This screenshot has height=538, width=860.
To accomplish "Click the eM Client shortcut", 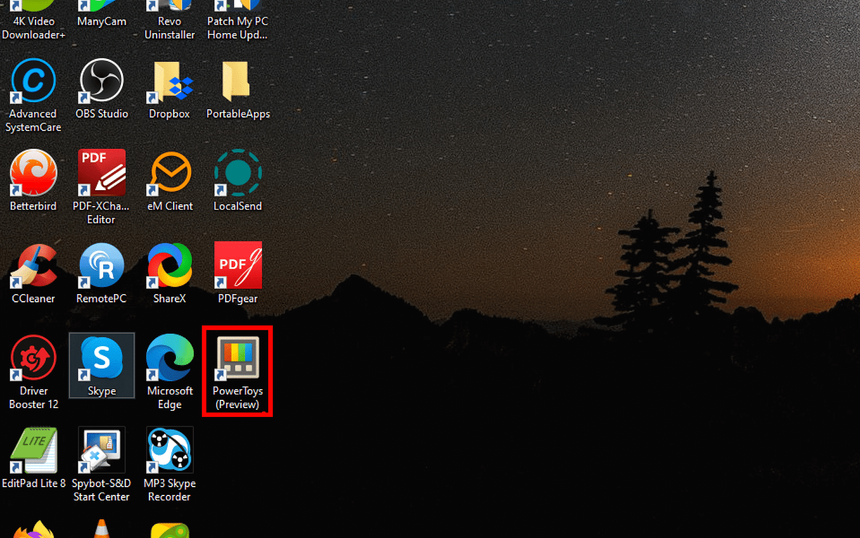I will 170,180.
